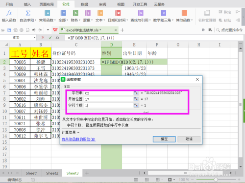This screenshot has height=183, width=245.
Task: Switch to the 审阅 ribbon tab
Action: pyautogui.click(x=102, y=4)
